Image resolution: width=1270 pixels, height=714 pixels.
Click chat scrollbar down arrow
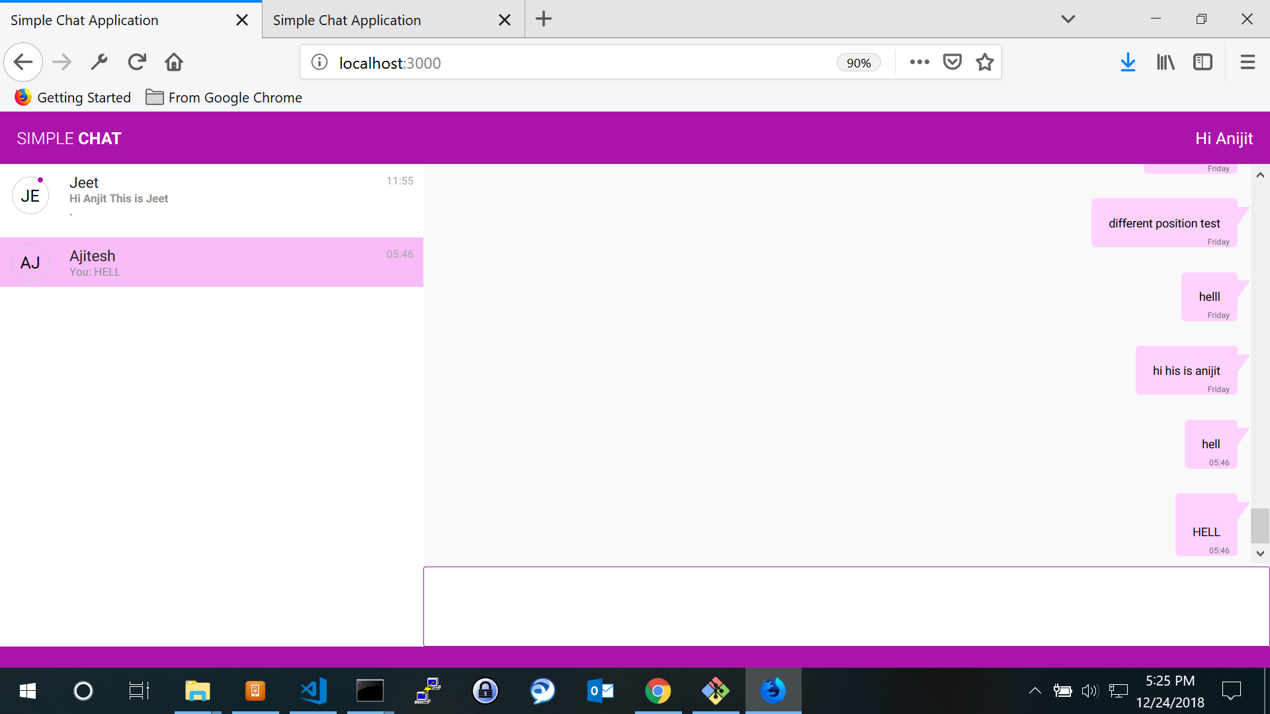coord(1260,553)
